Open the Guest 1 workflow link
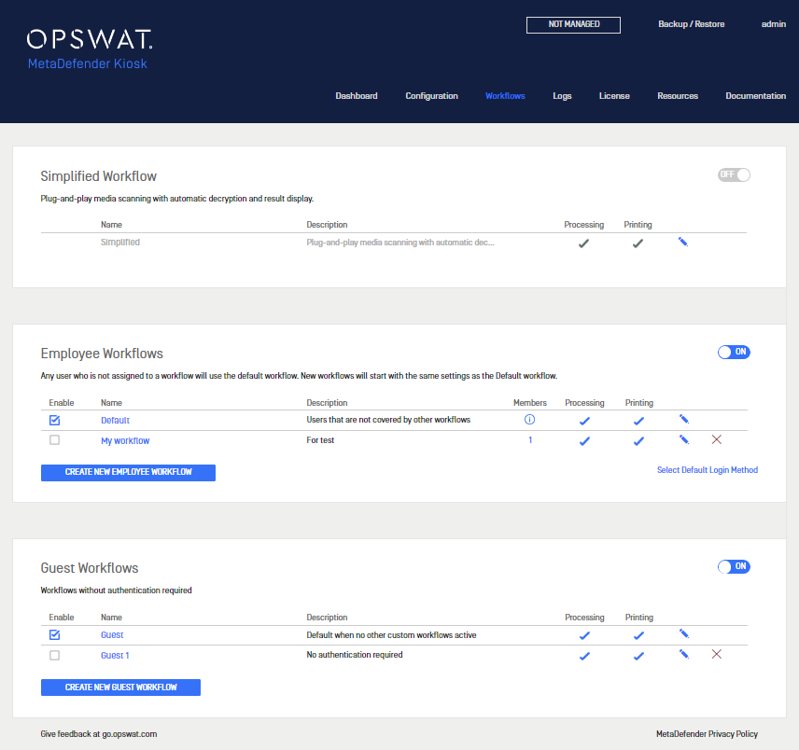 pos(115,655)
